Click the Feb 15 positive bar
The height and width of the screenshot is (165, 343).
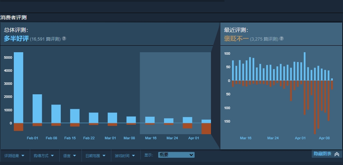coord(75,116)
